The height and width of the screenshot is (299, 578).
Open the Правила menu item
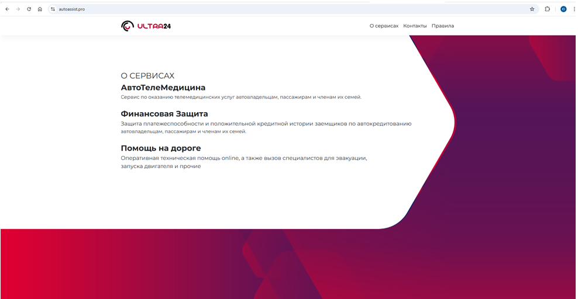443,26
